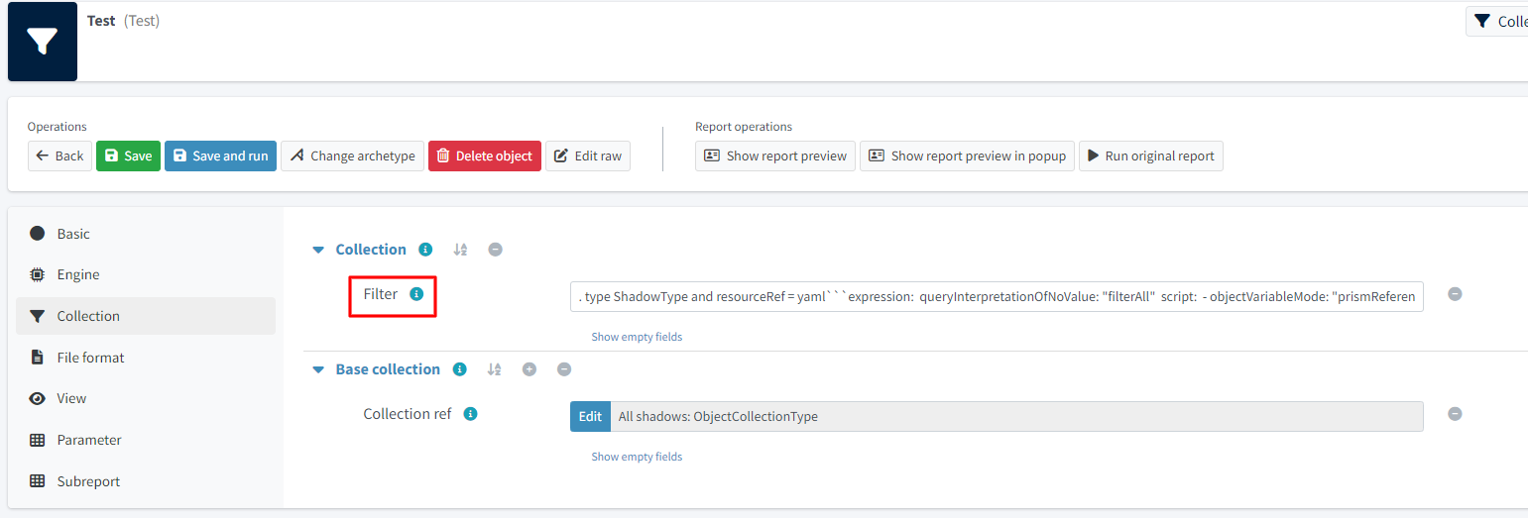Screen dimensions: 1528x518
Task: Click the sort icon in Collection section
Action: [460, 250]
